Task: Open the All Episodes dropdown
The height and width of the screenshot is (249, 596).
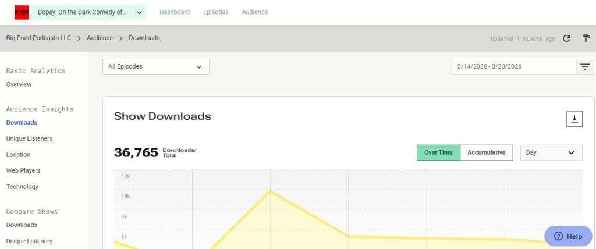Action: pos(156,66)
